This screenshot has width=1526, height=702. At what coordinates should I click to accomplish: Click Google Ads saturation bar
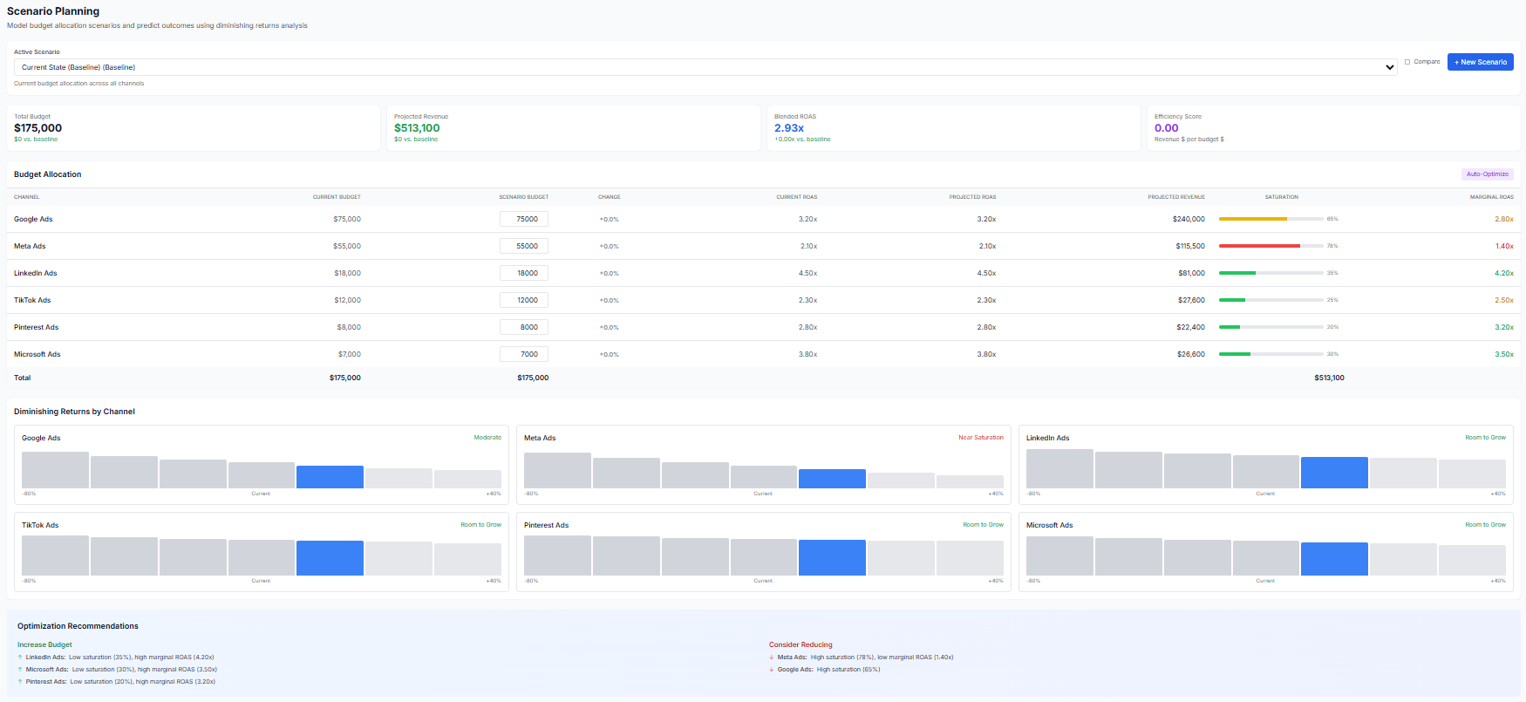1271,219
